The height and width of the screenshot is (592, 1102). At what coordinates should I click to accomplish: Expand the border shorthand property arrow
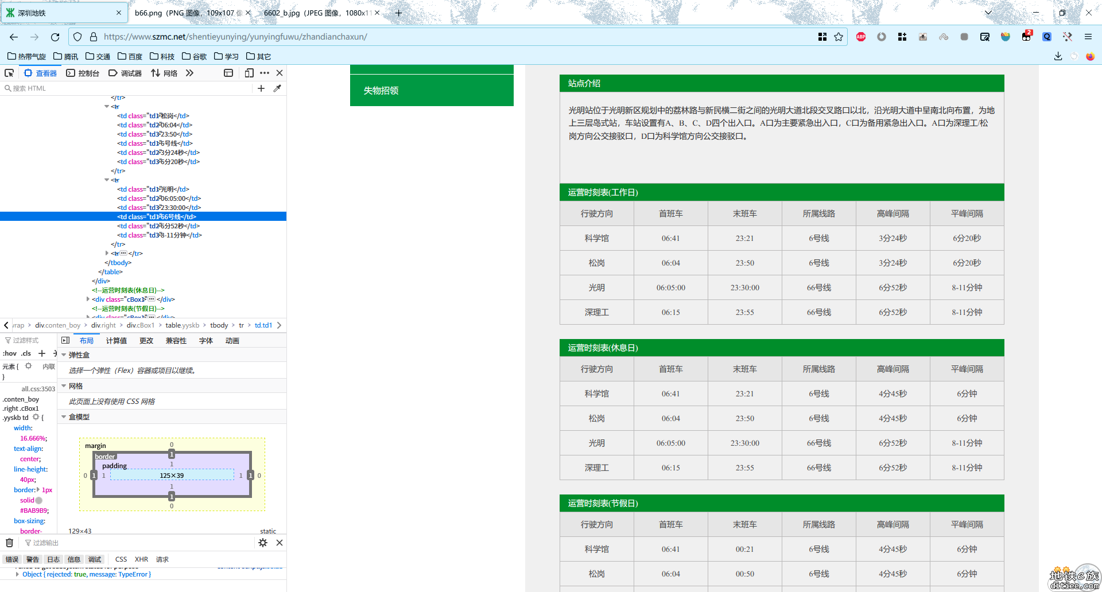point(38,490)
